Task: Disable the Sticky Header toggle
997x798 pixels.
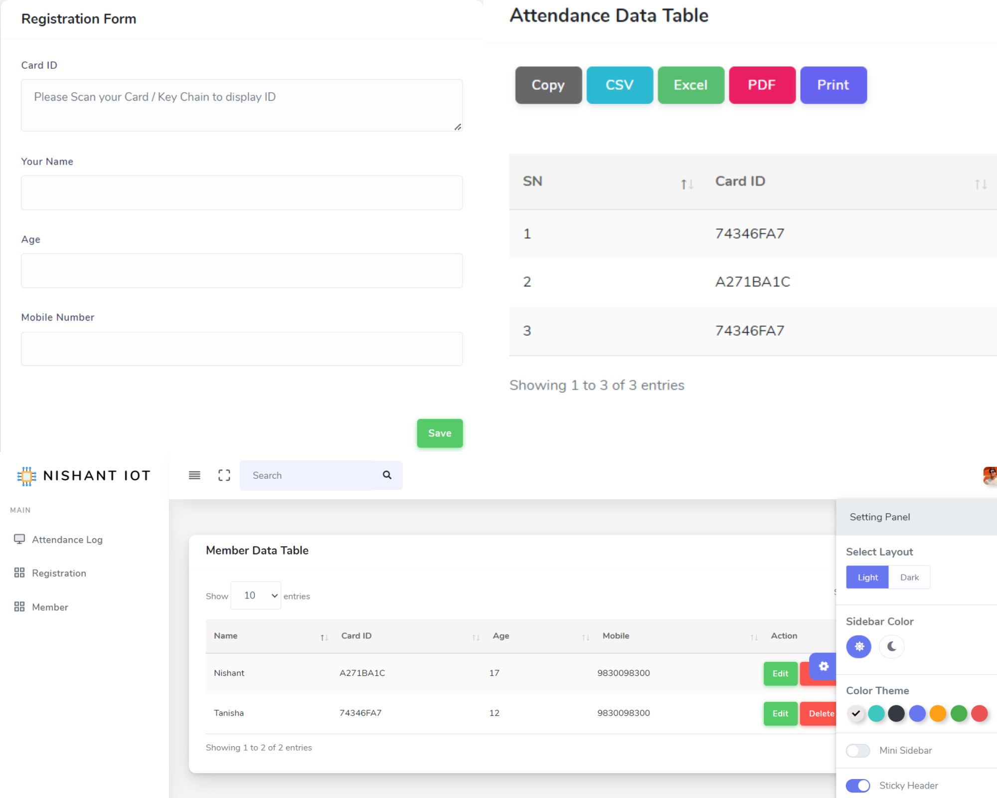Action: click(858, 786)
